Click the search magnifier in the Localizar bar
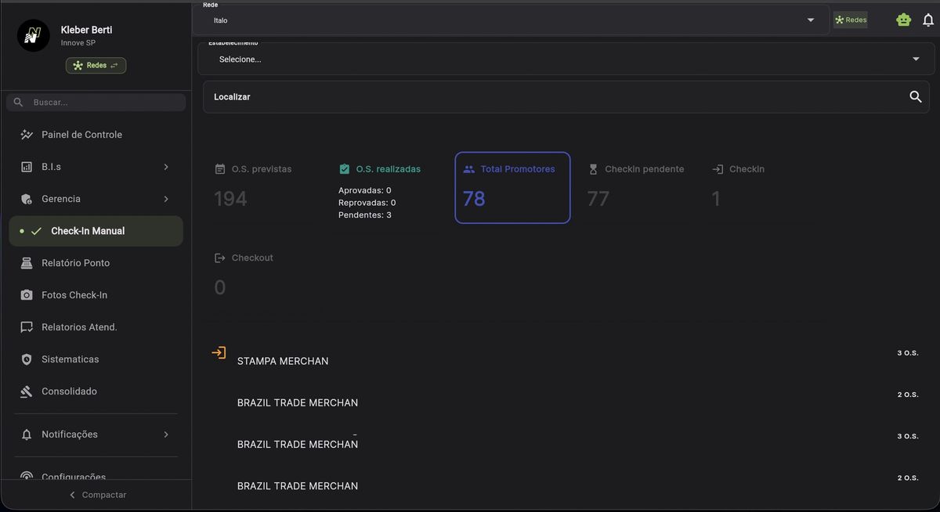This screenshot has width=940, height=512. coord(915,96)
